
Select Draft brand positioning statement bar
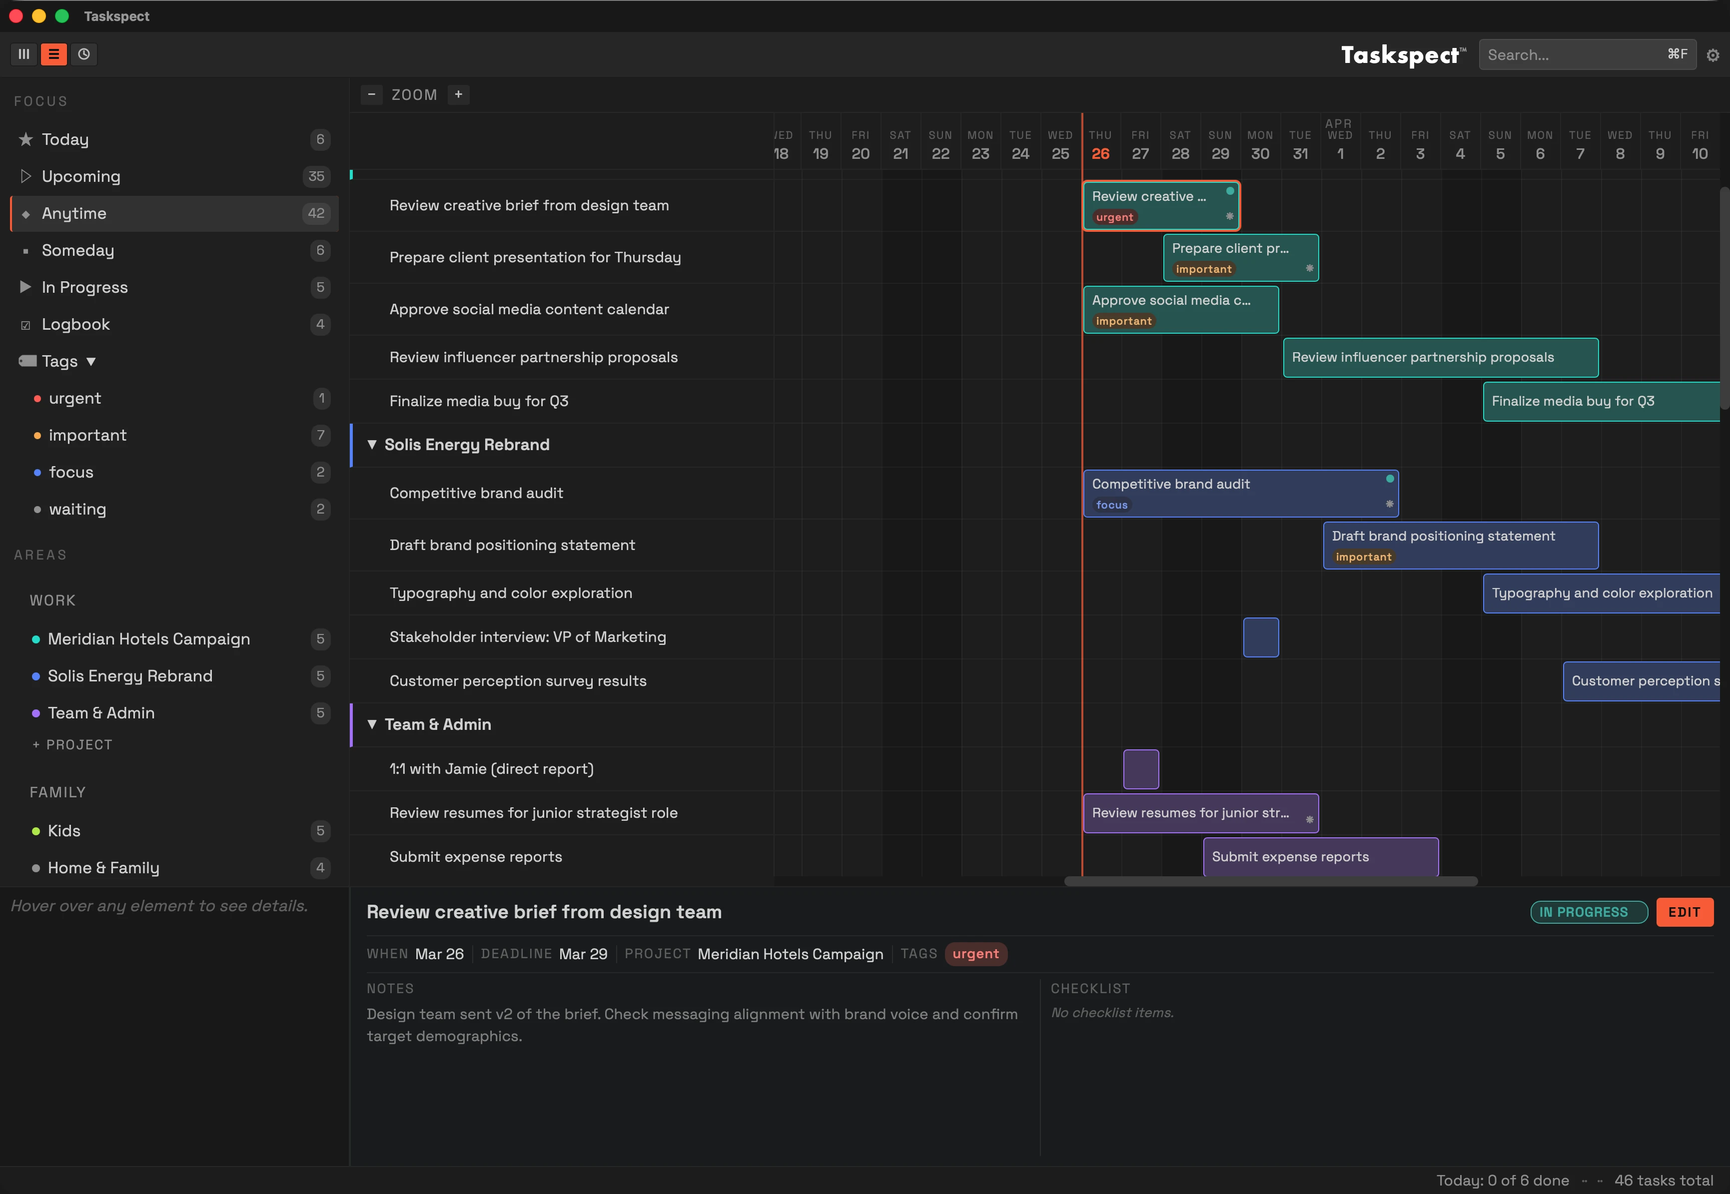[1461, 546]
